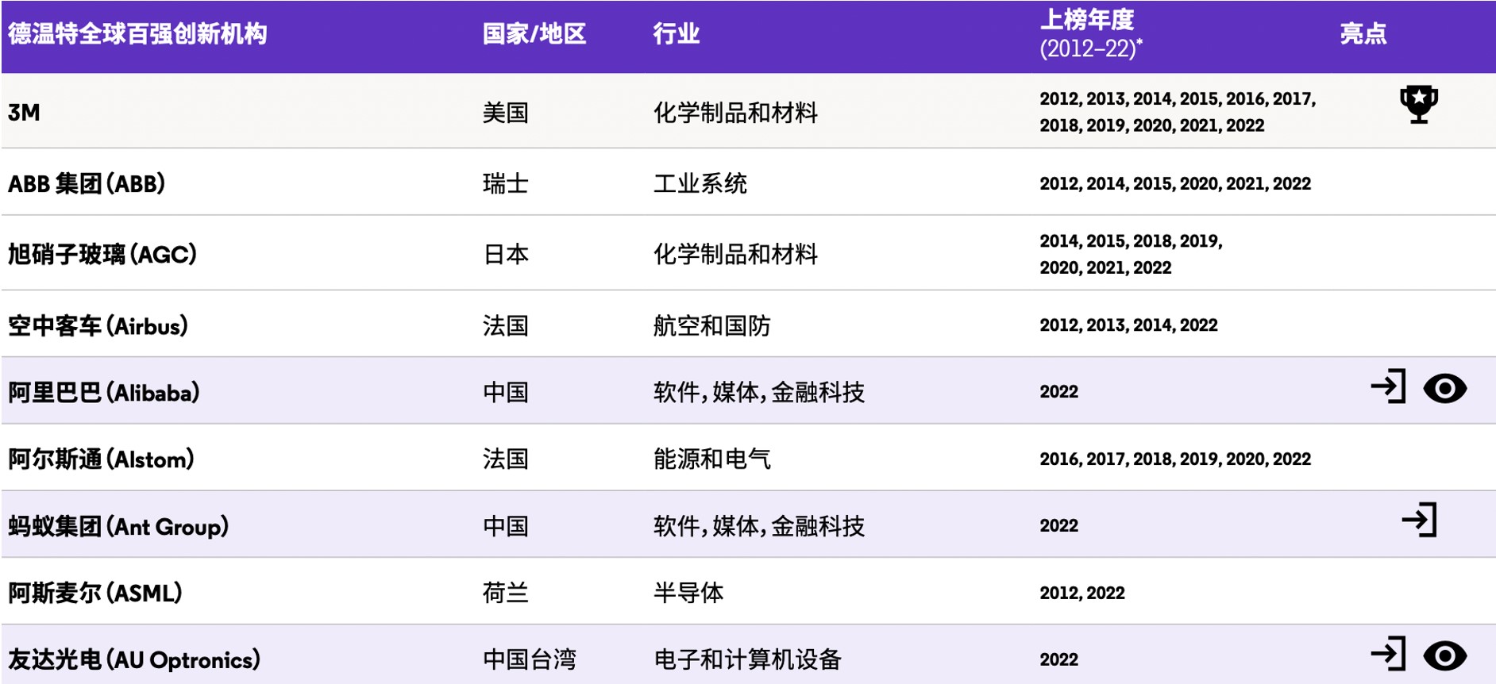Click 航空和国防 in the Airbus row

coord(711,326)
